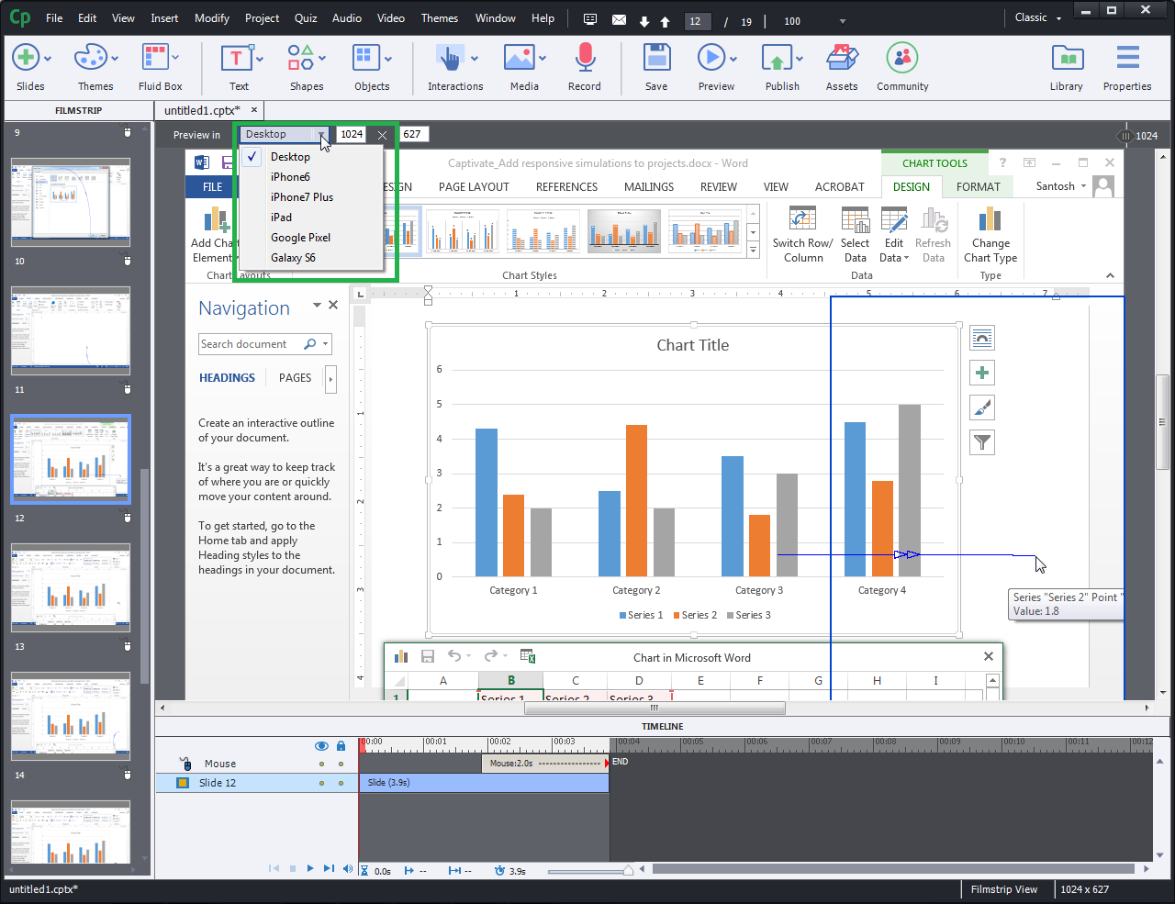Click the X button next to the width field

coord(382,135)
